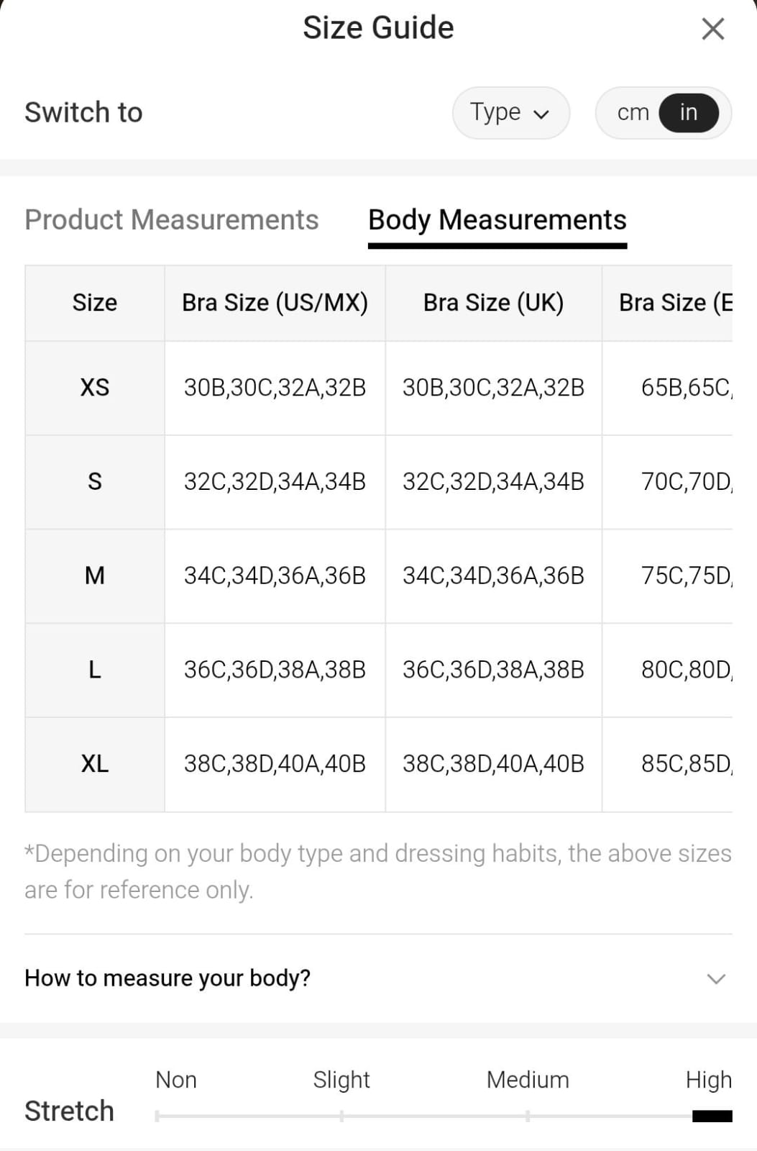
Task: Click the XL size row label
Action: (x=95, y=764)
